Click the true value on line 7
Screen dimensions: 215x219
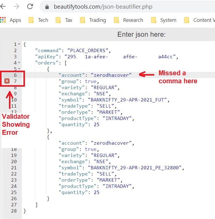point(91,81)
